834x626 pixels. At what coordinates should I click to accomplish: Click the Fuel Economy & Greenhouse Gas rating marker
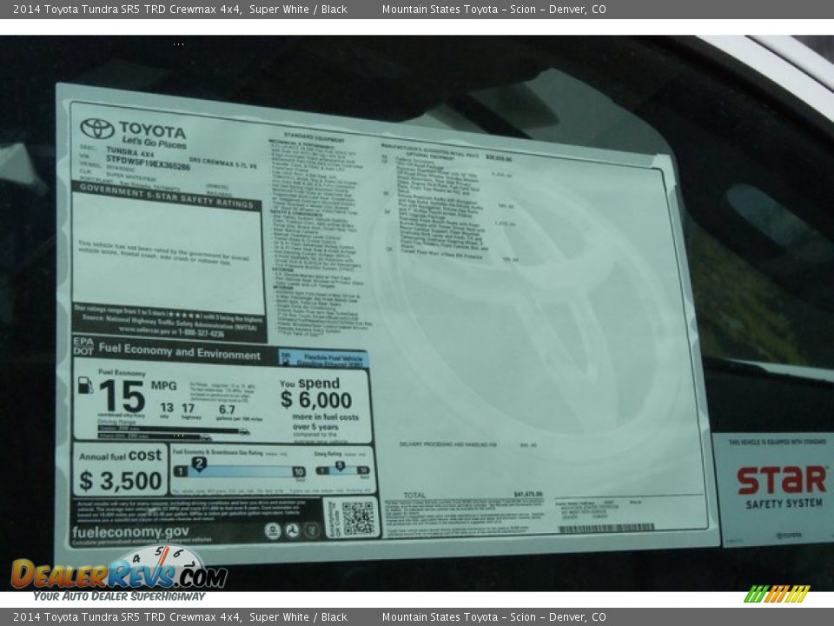click(x=199, y=464)
